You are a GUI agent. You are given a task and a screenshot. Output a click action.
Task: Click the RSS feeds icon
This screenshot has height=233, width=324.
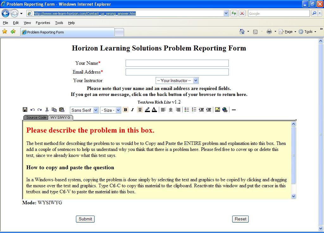point(255,32)
